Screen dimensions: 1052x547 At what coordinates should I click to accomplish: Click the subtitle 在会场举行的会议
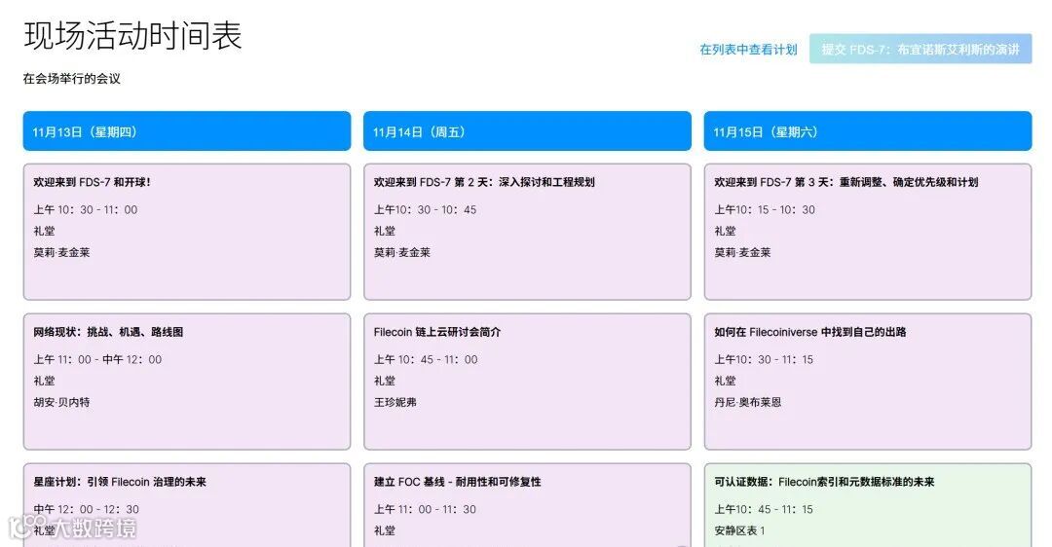coord(72,79)
